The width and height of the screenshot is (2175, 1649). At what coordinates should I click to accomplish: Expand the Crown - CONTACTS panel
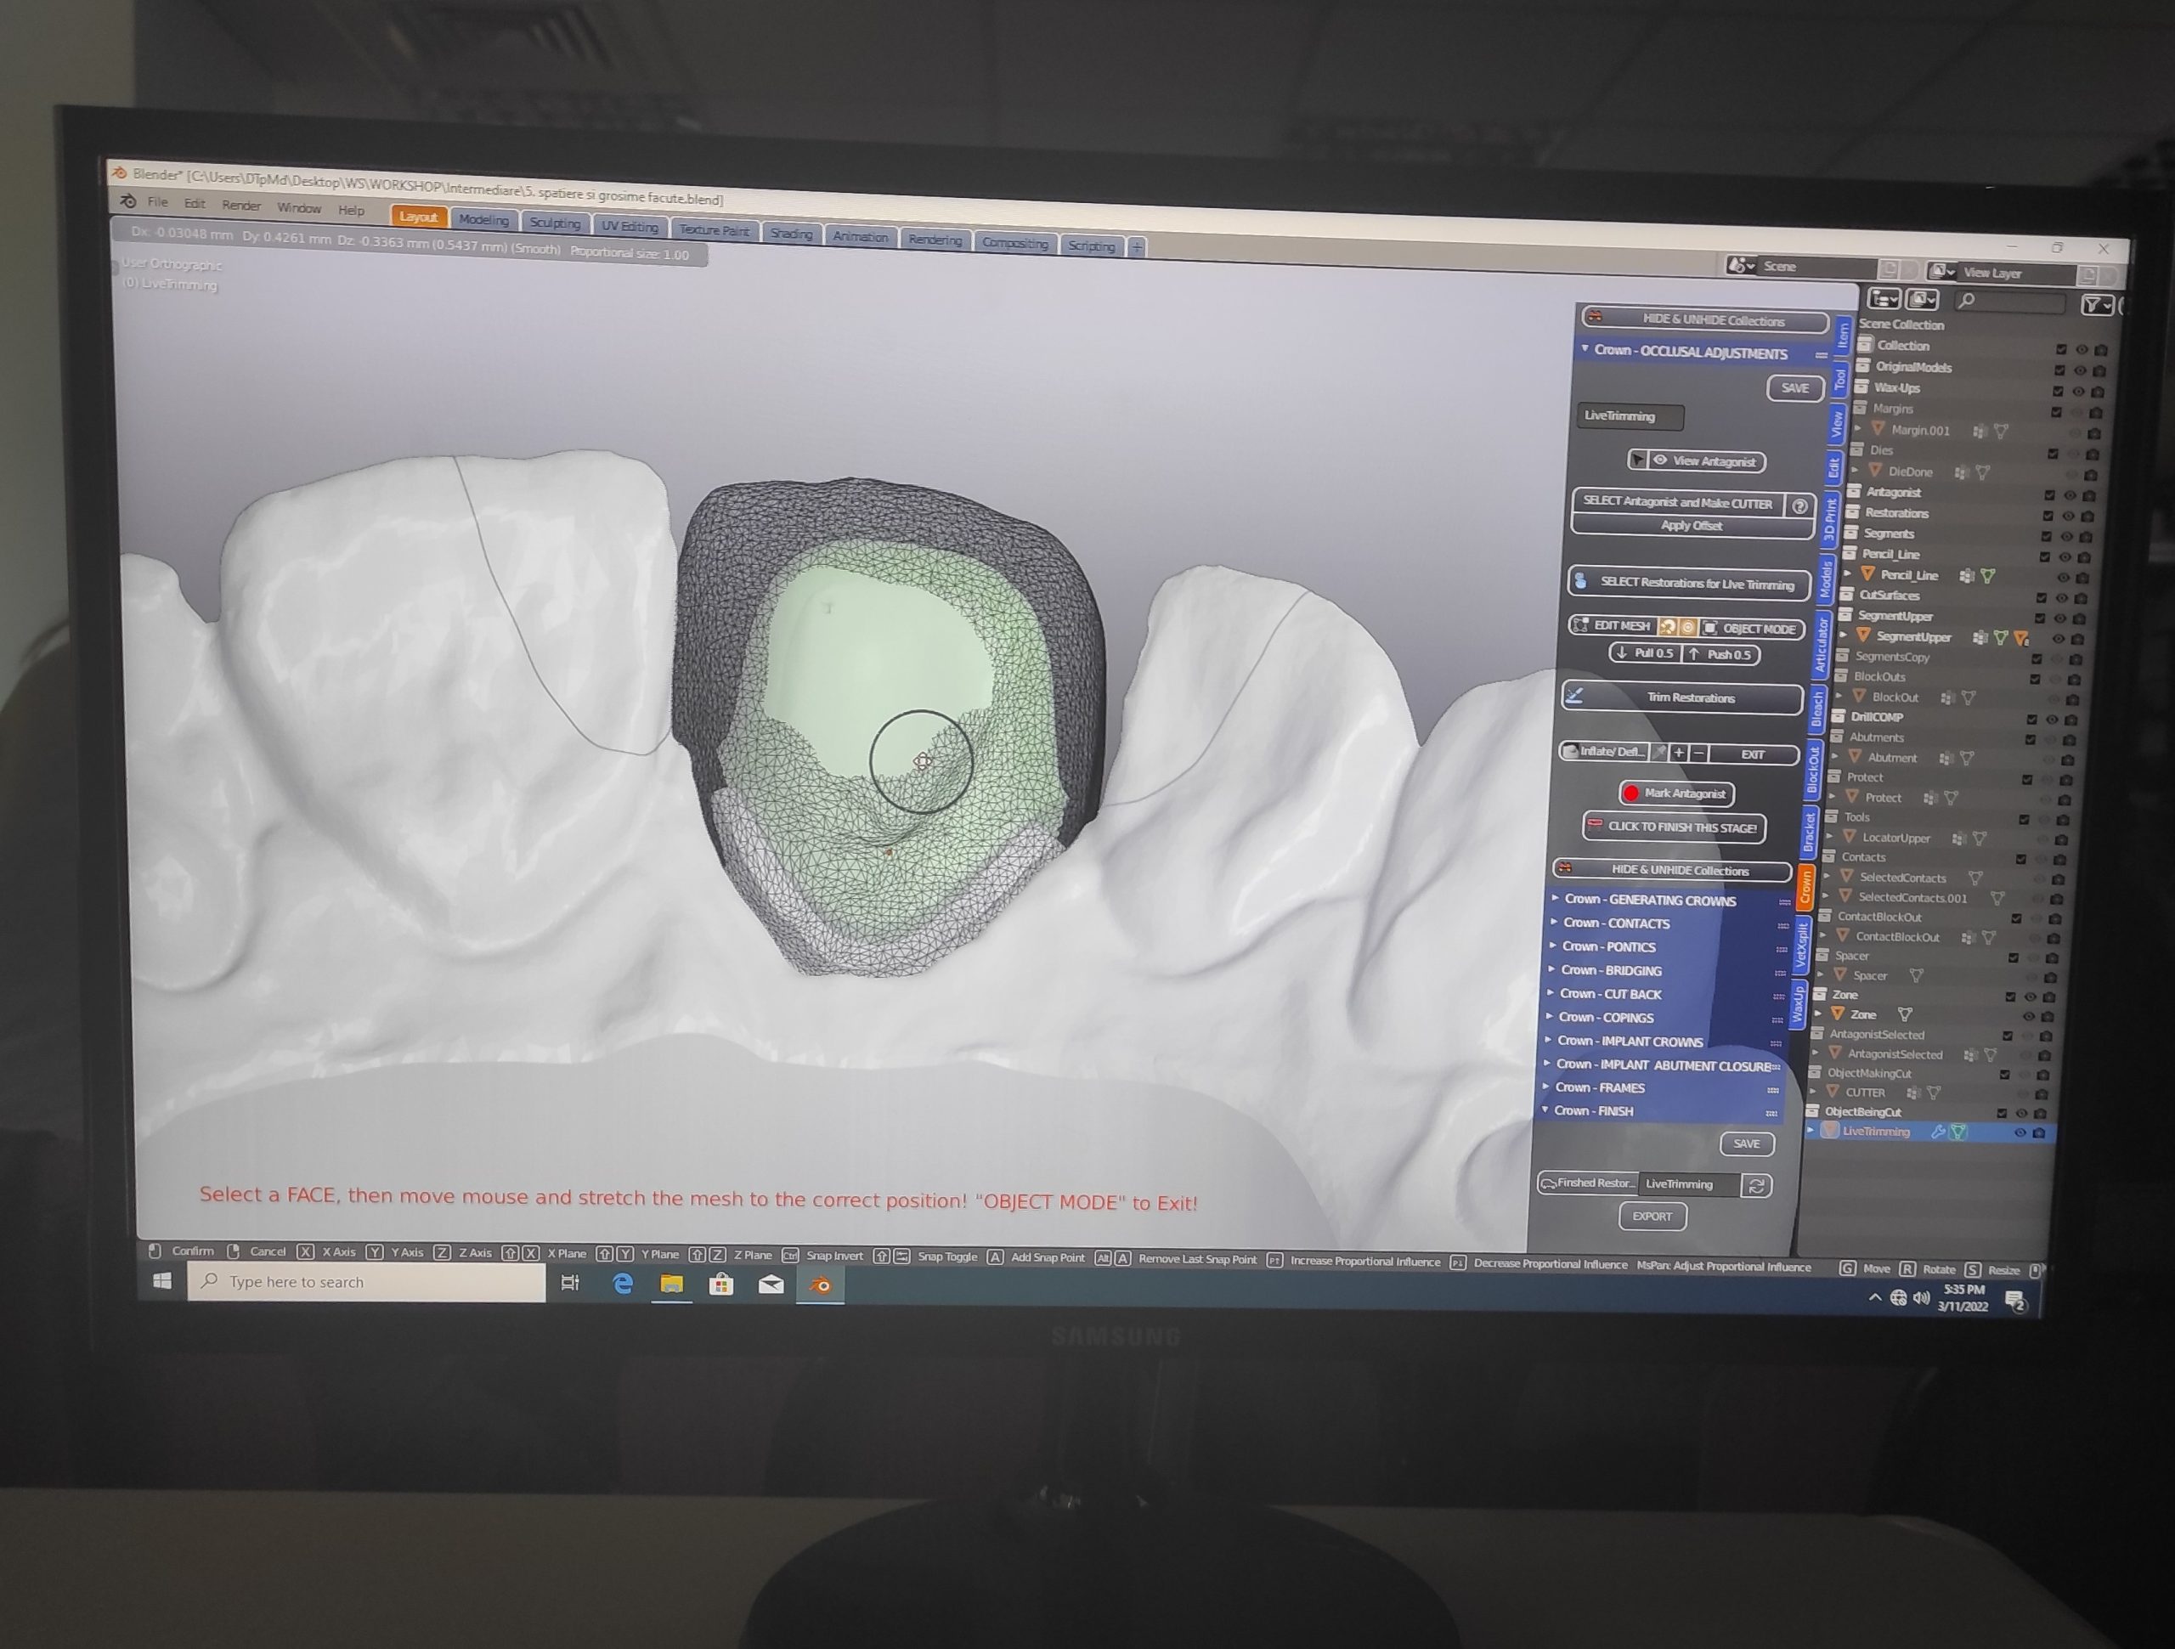(1617, 923)
